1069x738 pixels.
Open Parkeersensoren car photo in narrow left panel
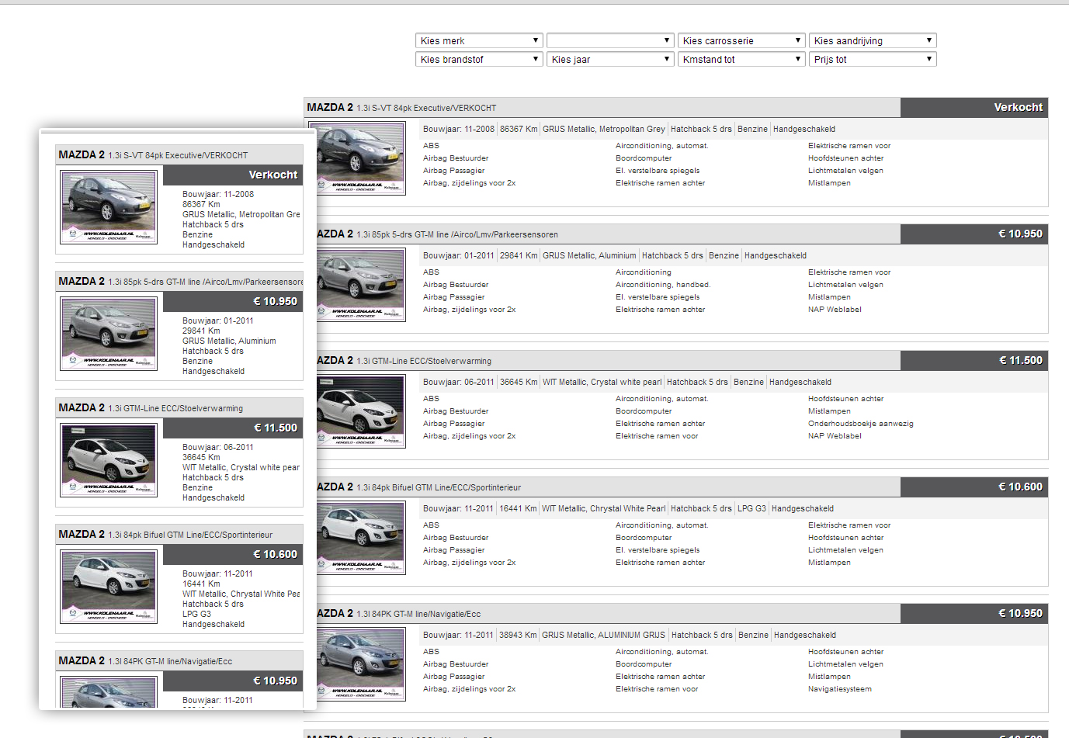[x=109, y=334]
